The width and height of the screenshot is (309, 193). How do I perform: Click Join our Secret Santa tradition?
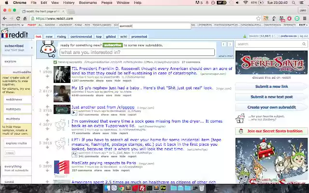coord(271,131)
